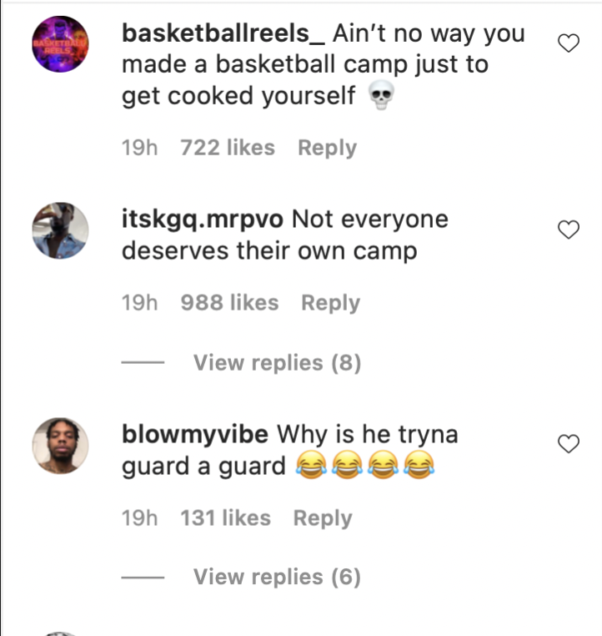This screenshot has height=636, width=602.
Task: Open basketballreels_ profile picture
Action: click(x=60, y=44)
